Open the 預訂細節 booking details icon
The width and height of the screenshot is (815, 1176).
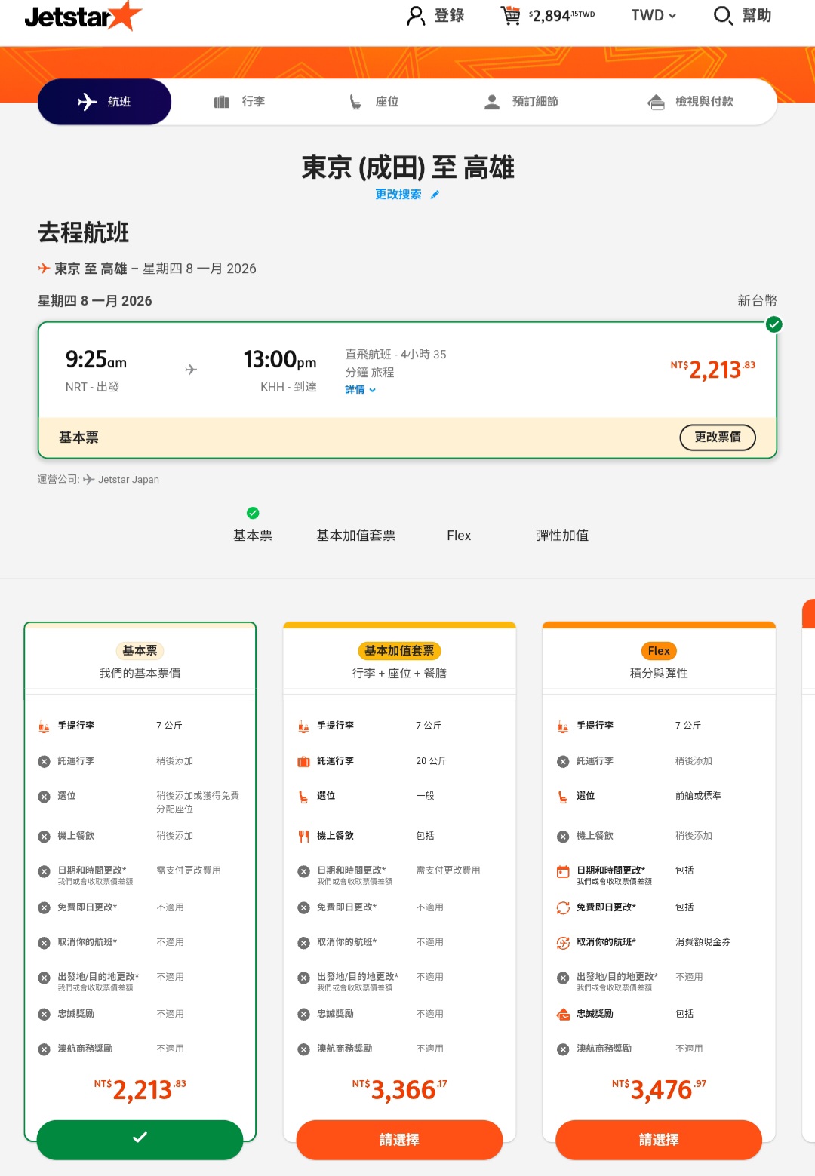coord(493,101)
